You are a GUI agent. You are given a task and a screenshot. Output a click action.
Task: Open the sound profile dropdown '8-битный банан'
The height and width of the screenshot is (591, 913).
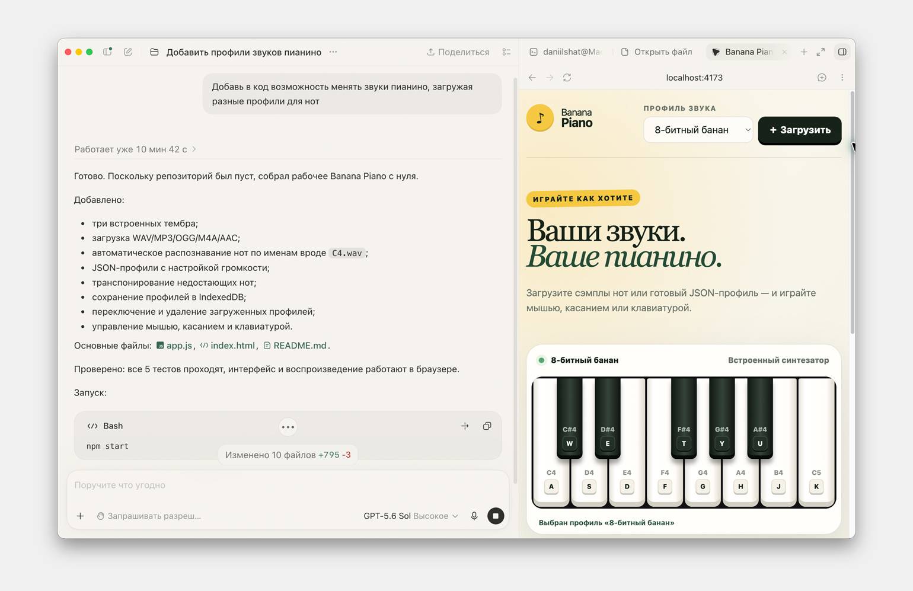pos(698,130)
